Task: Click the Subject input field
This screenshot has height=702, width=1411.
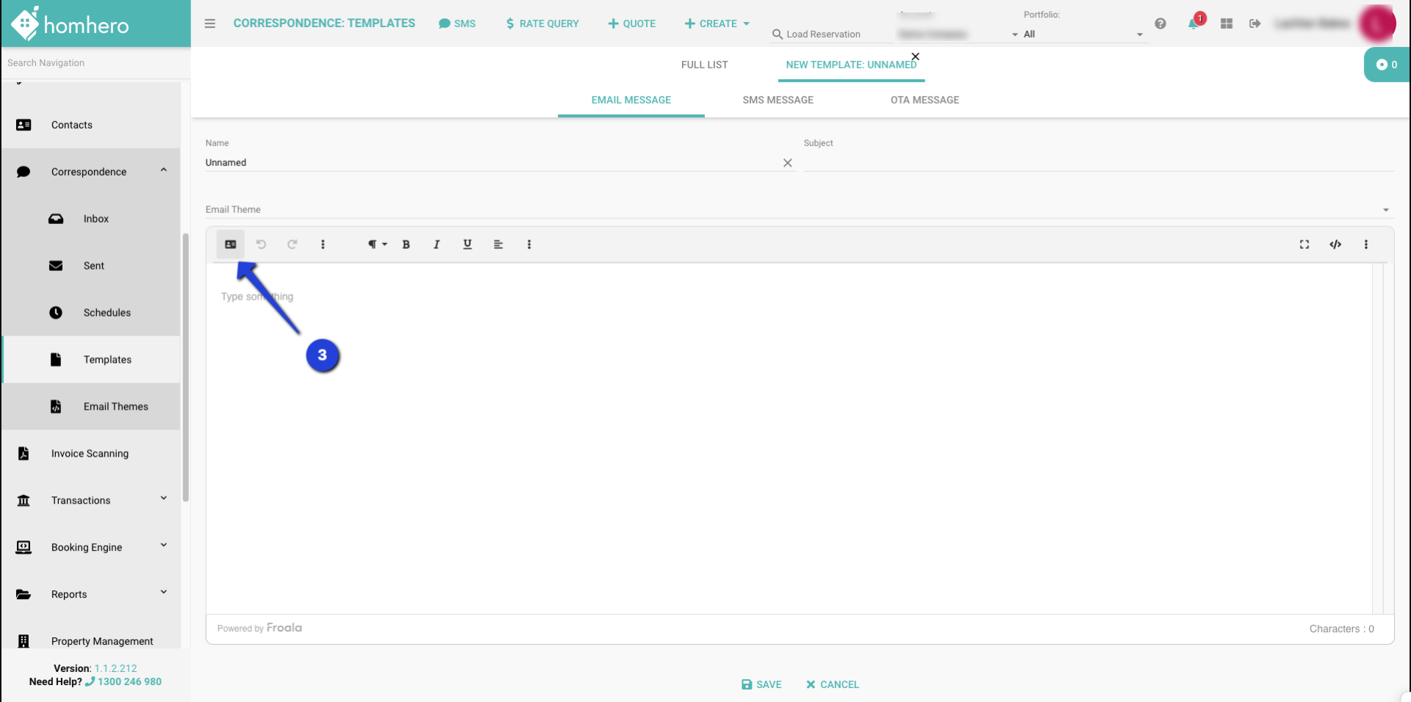Action: 1098,162
